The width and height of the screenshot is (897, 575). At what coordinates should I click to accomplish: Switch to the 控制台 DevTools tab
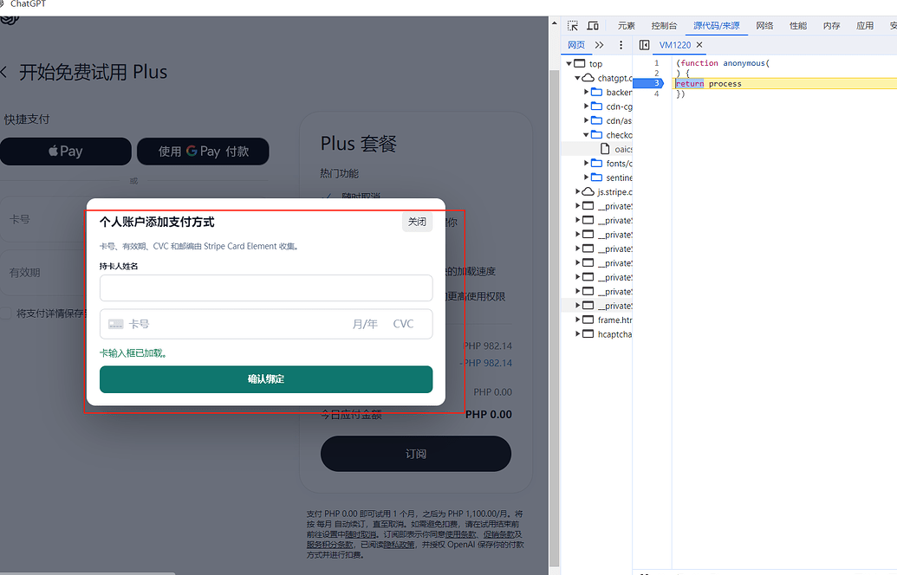click(x=664, y=26)
